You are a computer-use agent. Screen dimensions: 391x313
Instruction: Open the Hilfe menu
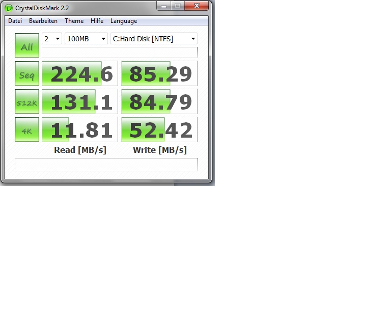tap(97, 21)
